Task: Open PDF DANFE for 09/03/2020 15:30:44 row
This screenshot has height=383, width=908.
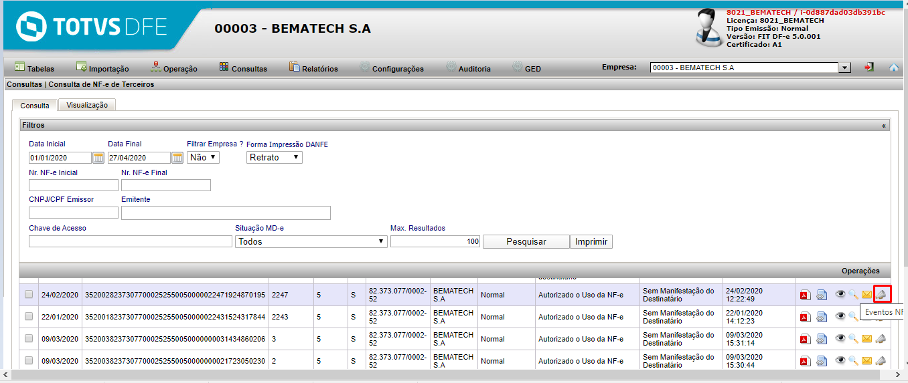Action: [x=805, y=361]
